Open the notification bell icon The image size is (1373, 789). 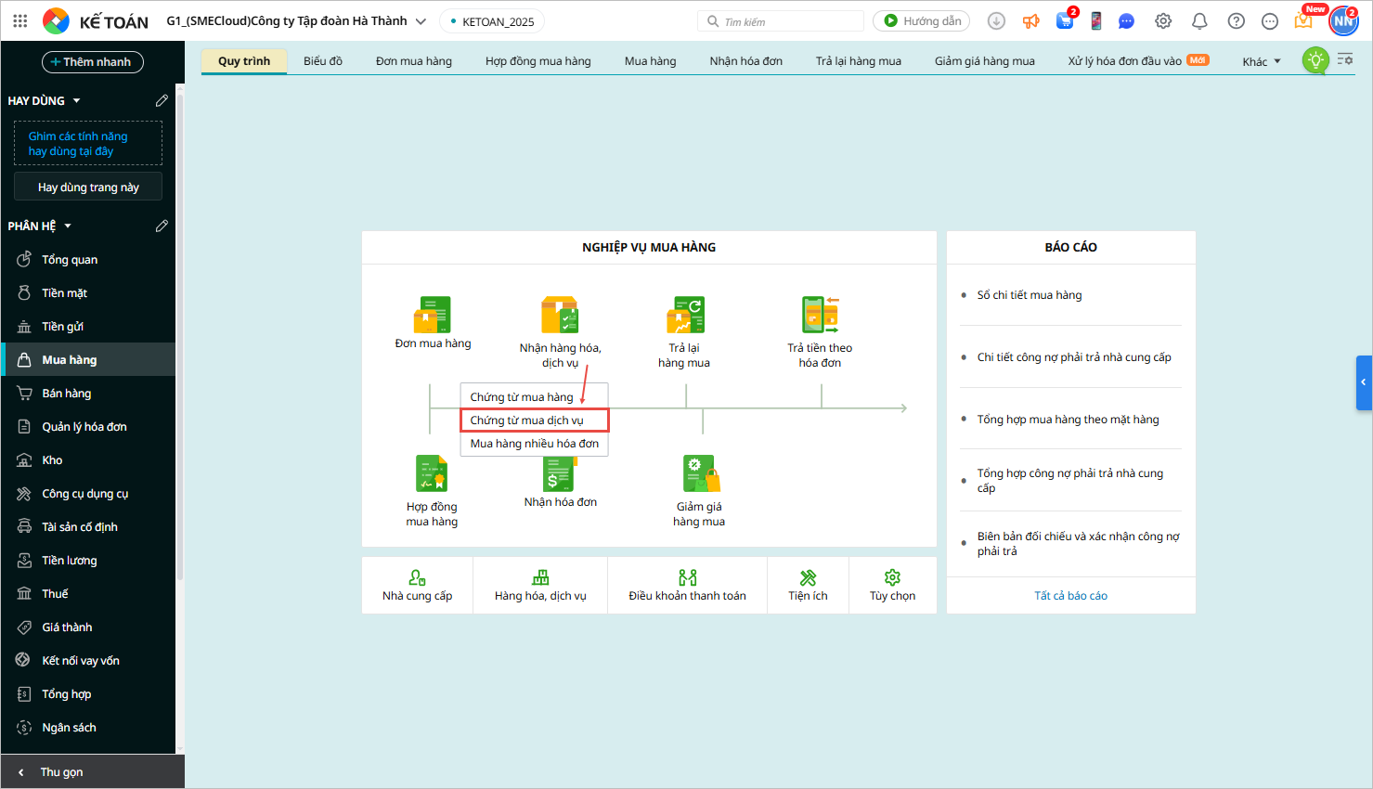pyautogui.click(x=1199, y=21)
